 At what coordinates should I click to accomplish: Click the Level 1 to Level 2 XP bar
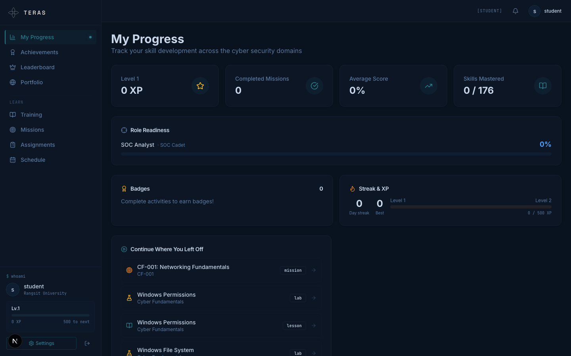471,207
